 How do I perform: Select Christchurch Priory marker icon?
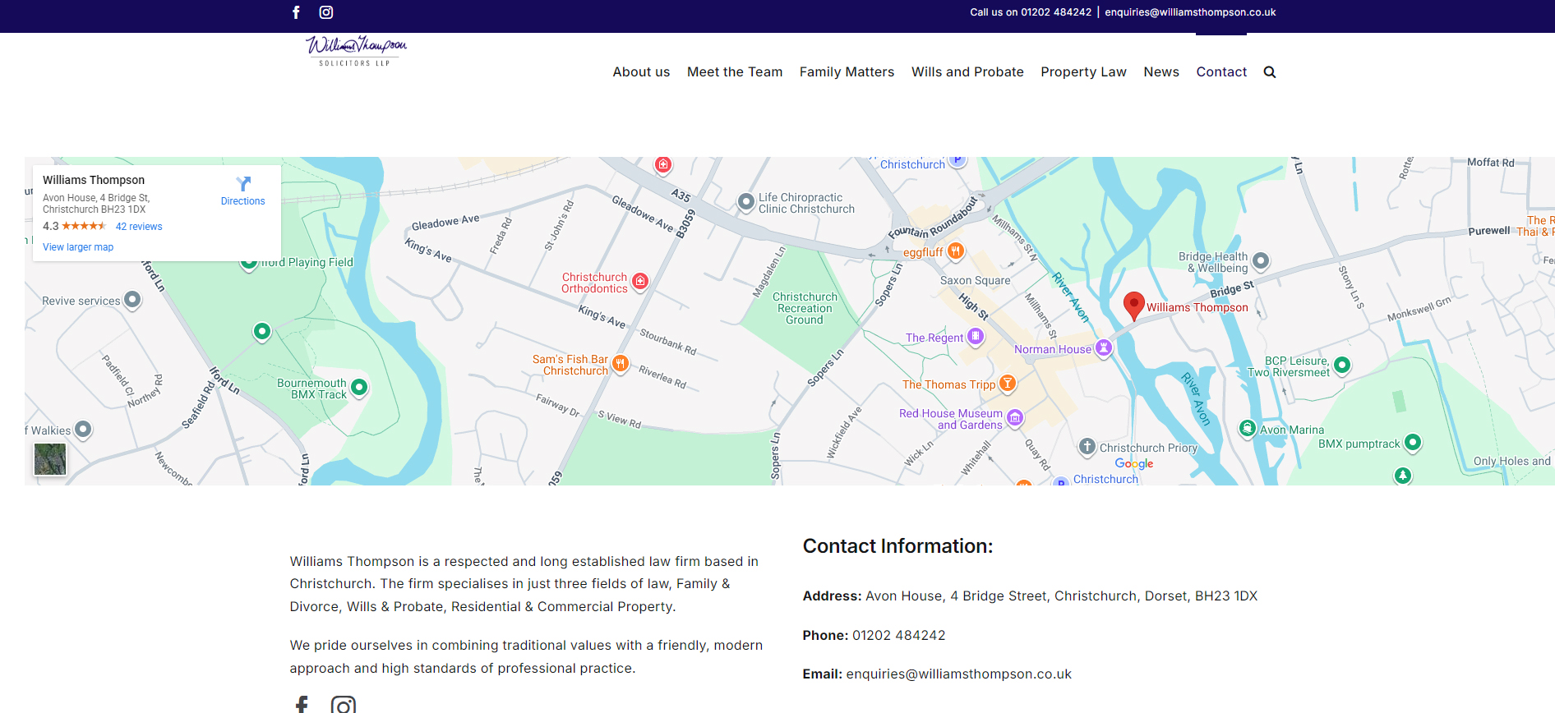[x=1087, y=446]
